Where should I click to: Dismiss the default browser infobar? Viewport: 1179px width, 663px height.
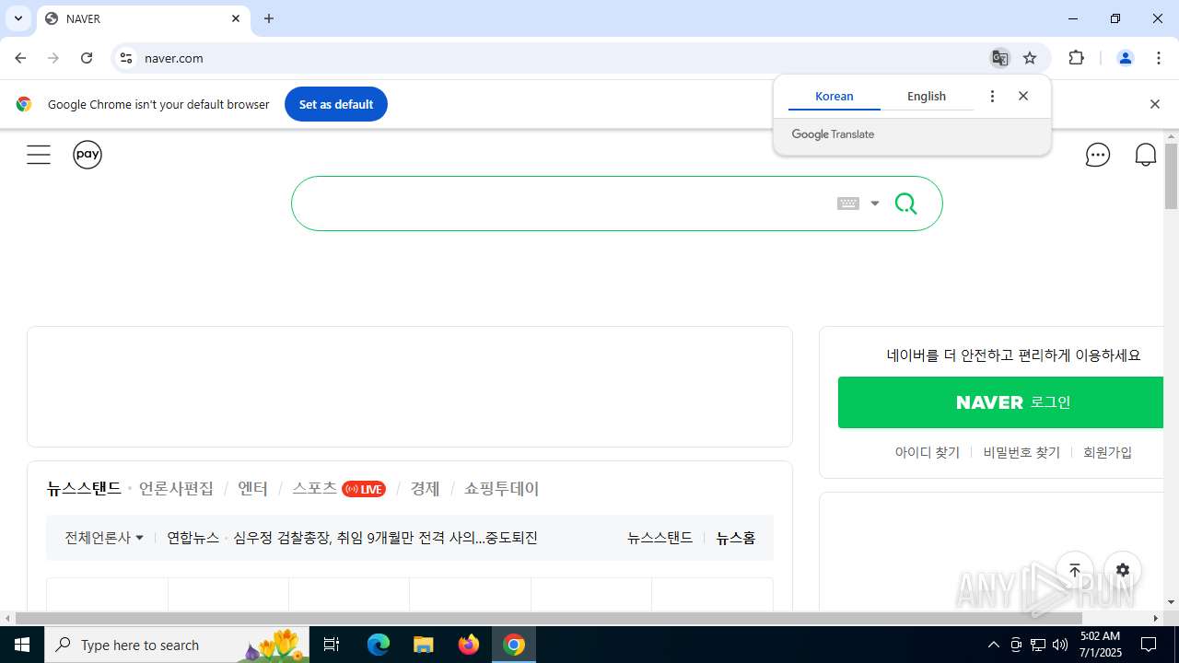(1154, 104)
